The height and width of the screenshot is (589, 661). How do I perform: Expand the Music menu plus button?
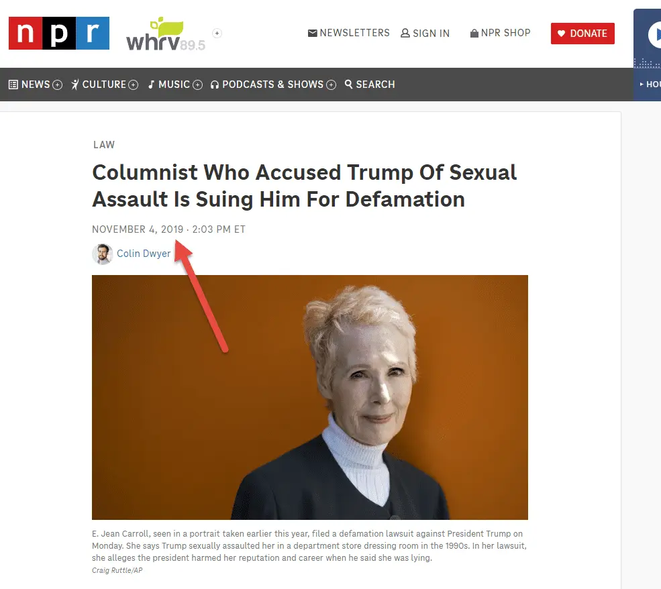(x=198, y=85)
